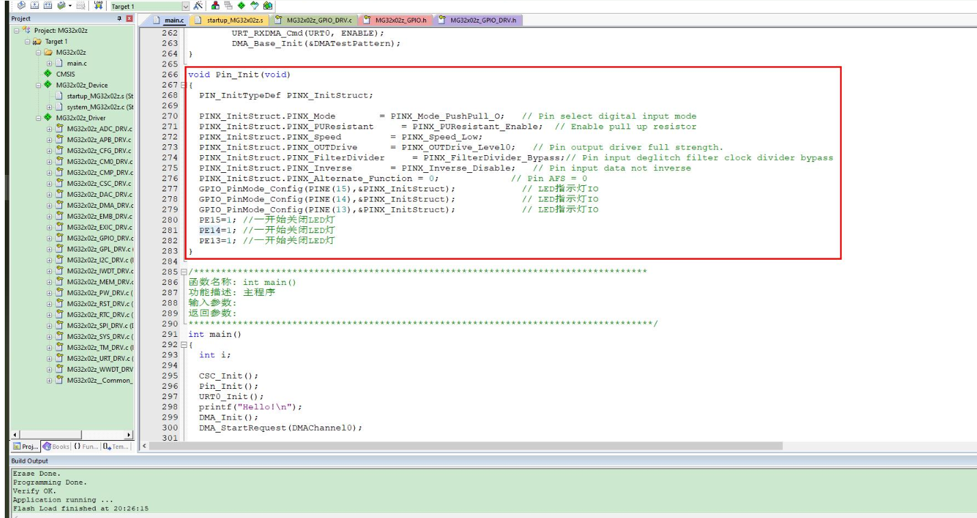This screenshot has height=518, width=977.
Task: Click the editor horizontal scrollbar thumb
Action: [466, 446]
